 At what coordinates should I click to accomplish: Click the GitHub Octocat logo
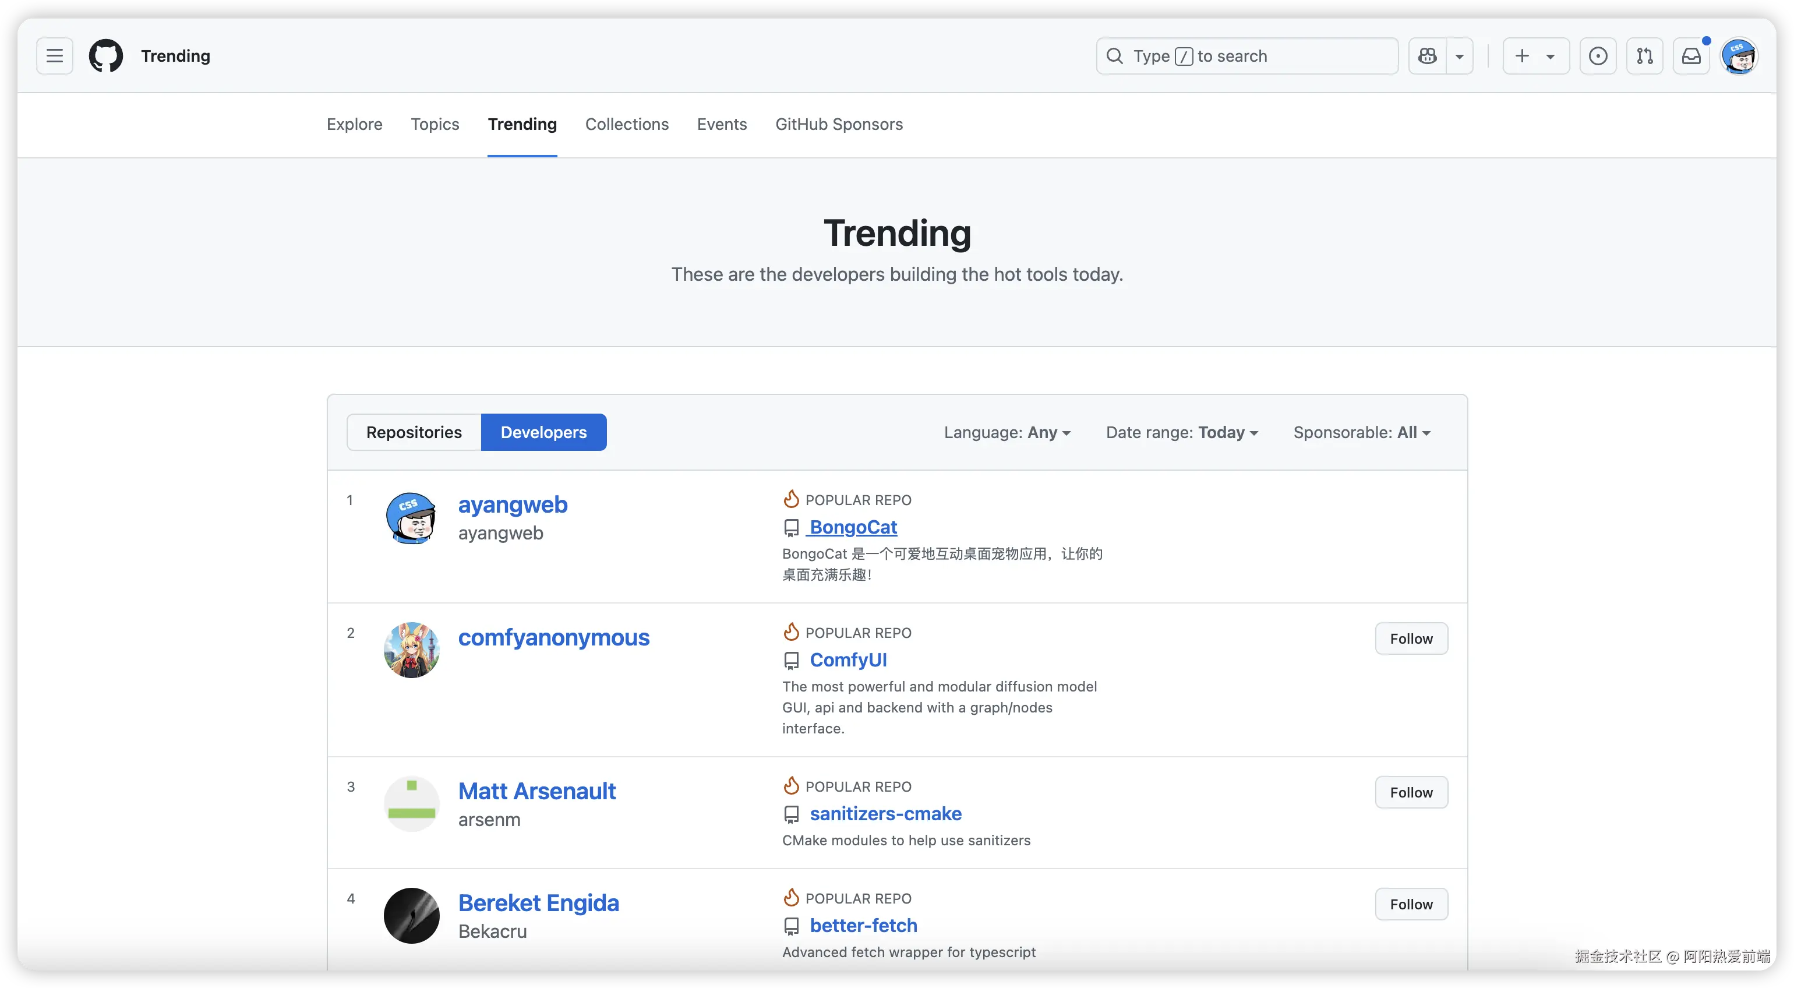[x=106, y=56]
